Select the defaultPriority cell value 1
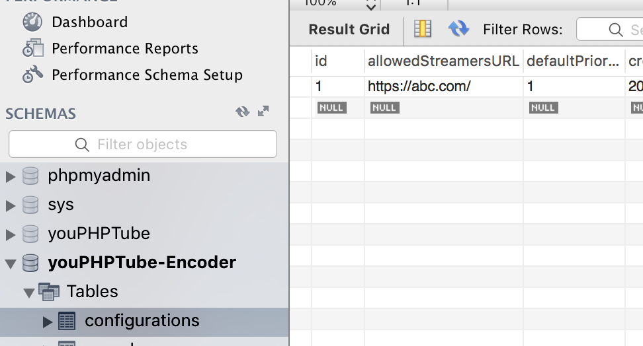 574,86
